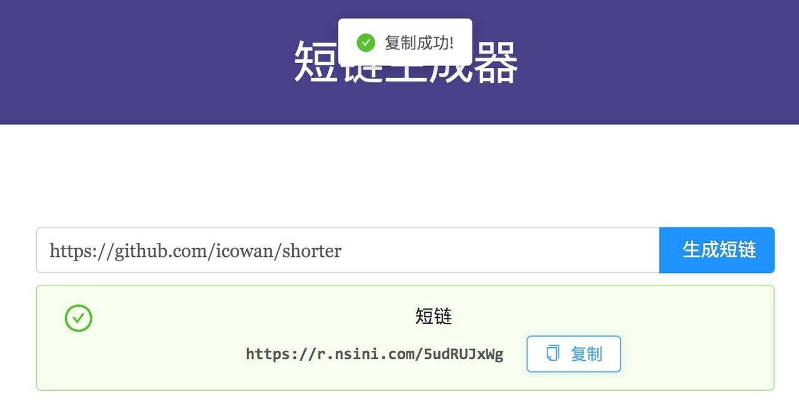Image resolution: width=799 pixels, height=407 pixels.
Task: Click the 'https://' prefix of the short link
Action: pos(277,354)
